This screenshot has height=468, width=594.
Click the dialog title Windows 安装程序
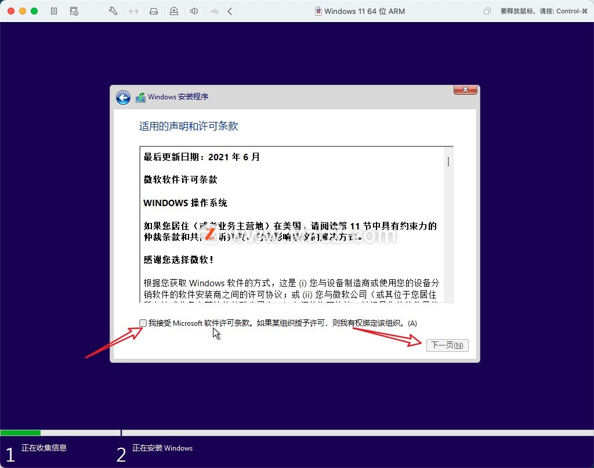pyautogui.click(x=178, y=97)
